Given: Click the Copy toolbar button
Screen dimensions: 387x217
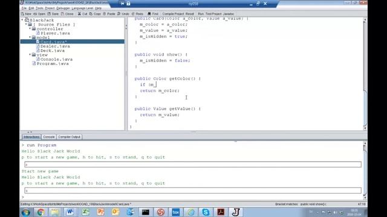Looking at the screenshot, I should click(x=95, y=14).
